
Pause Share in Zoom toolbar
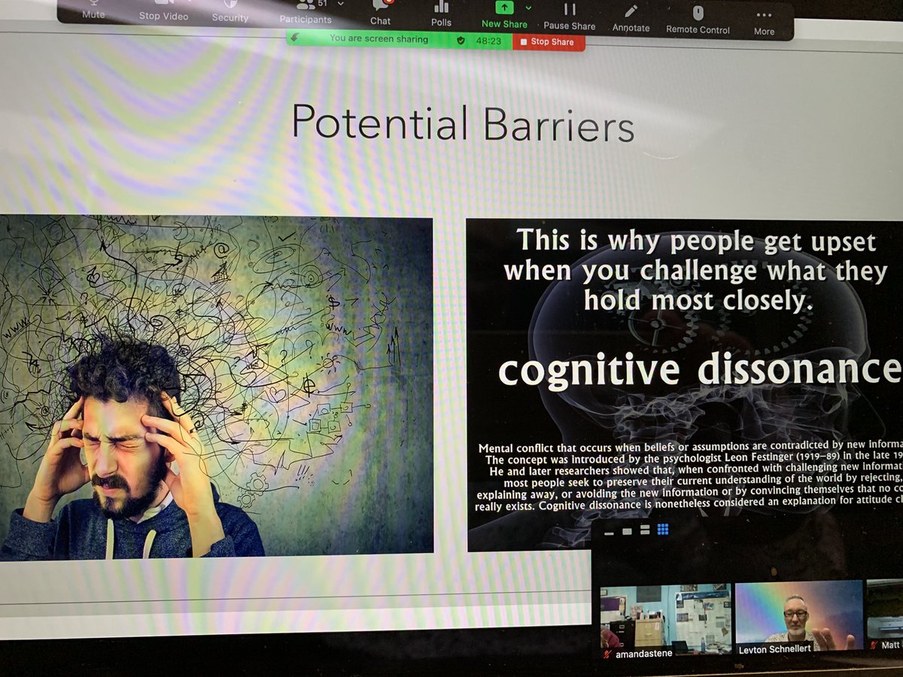[570, 17]
